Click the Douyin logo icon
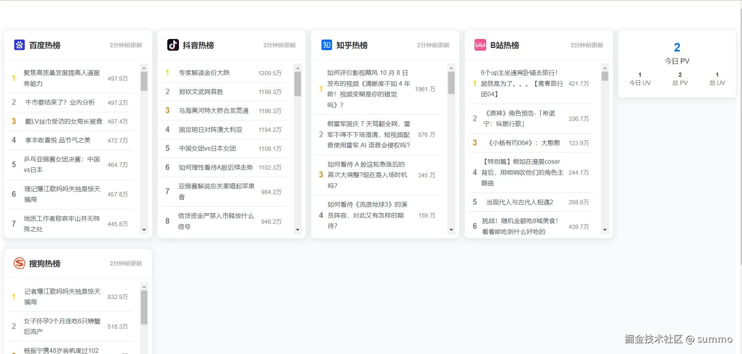This screenshot has width=742, height=354. click(173, 45)
